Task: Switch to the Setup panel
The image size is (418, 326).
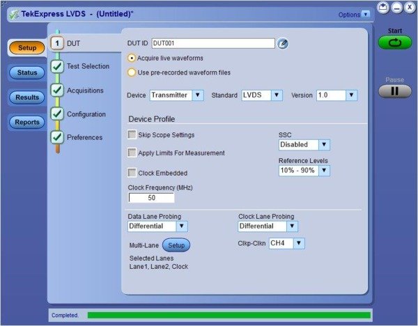Action: (27, 47)
